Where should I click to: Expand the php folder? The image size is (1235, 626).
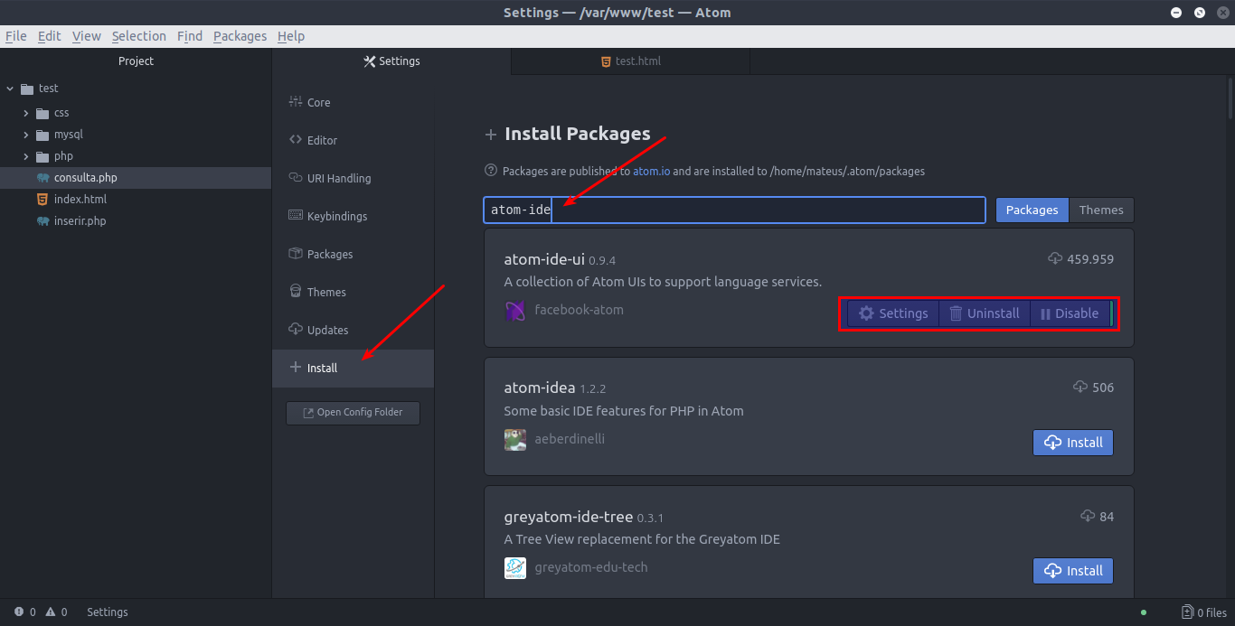pyautogui.click(x=26, y=156)
